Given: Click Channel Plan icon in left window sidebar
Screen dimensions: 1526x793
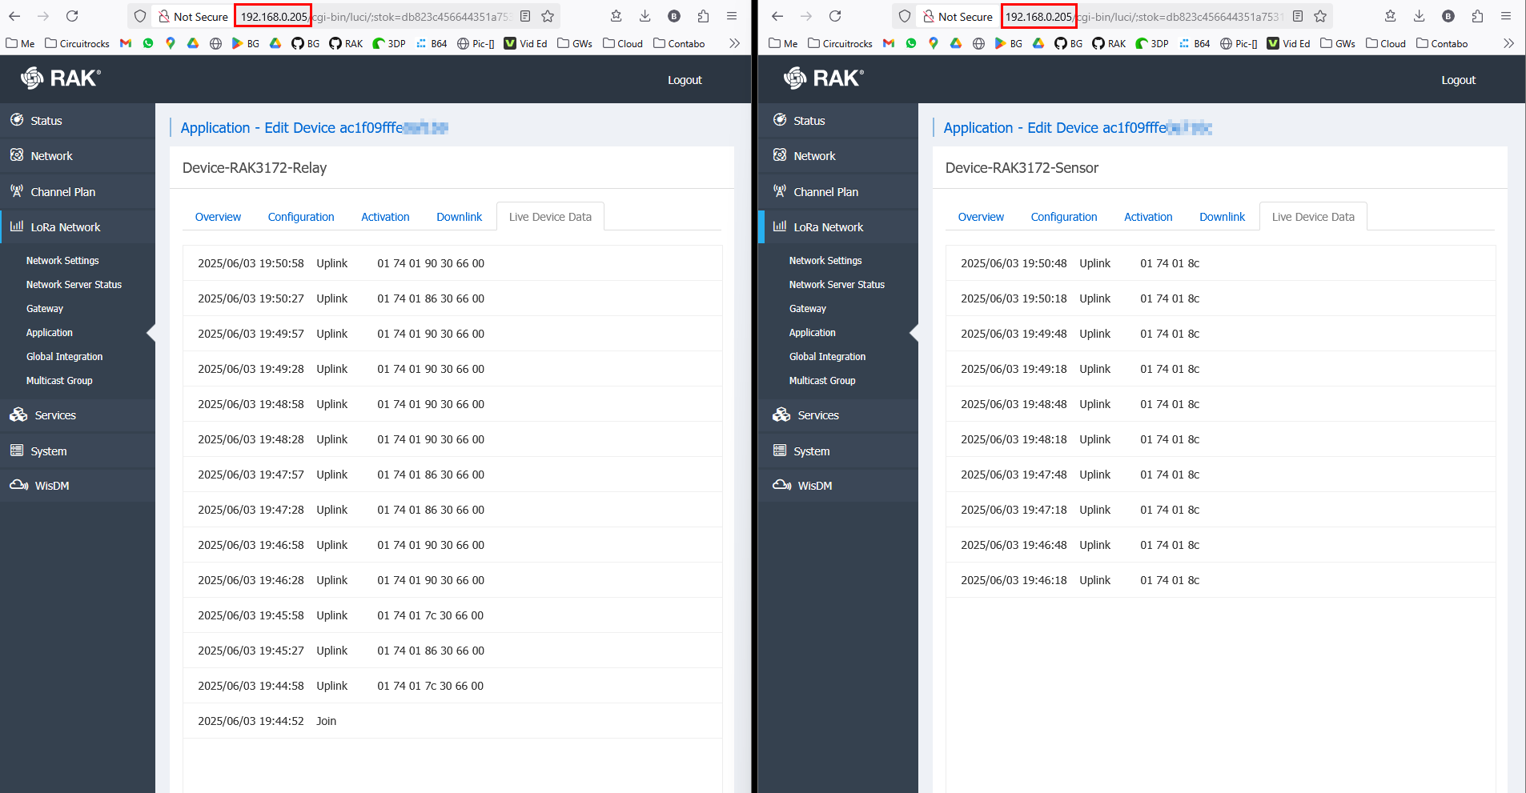Looking at the screenshot, I should [17, 191].
